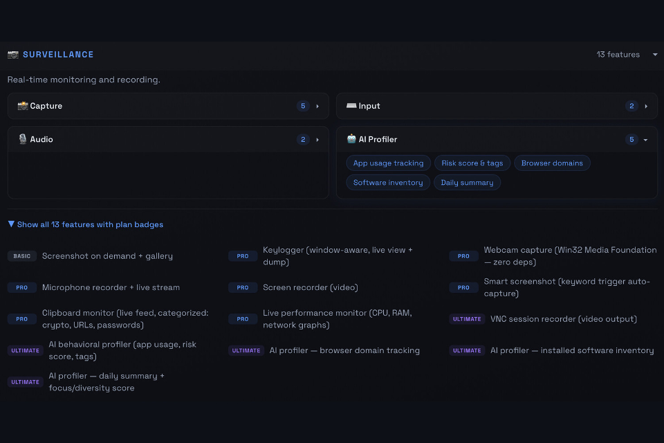
Task: Click the 'Clipboard monitor' feature text
Action: coord(125,319)
